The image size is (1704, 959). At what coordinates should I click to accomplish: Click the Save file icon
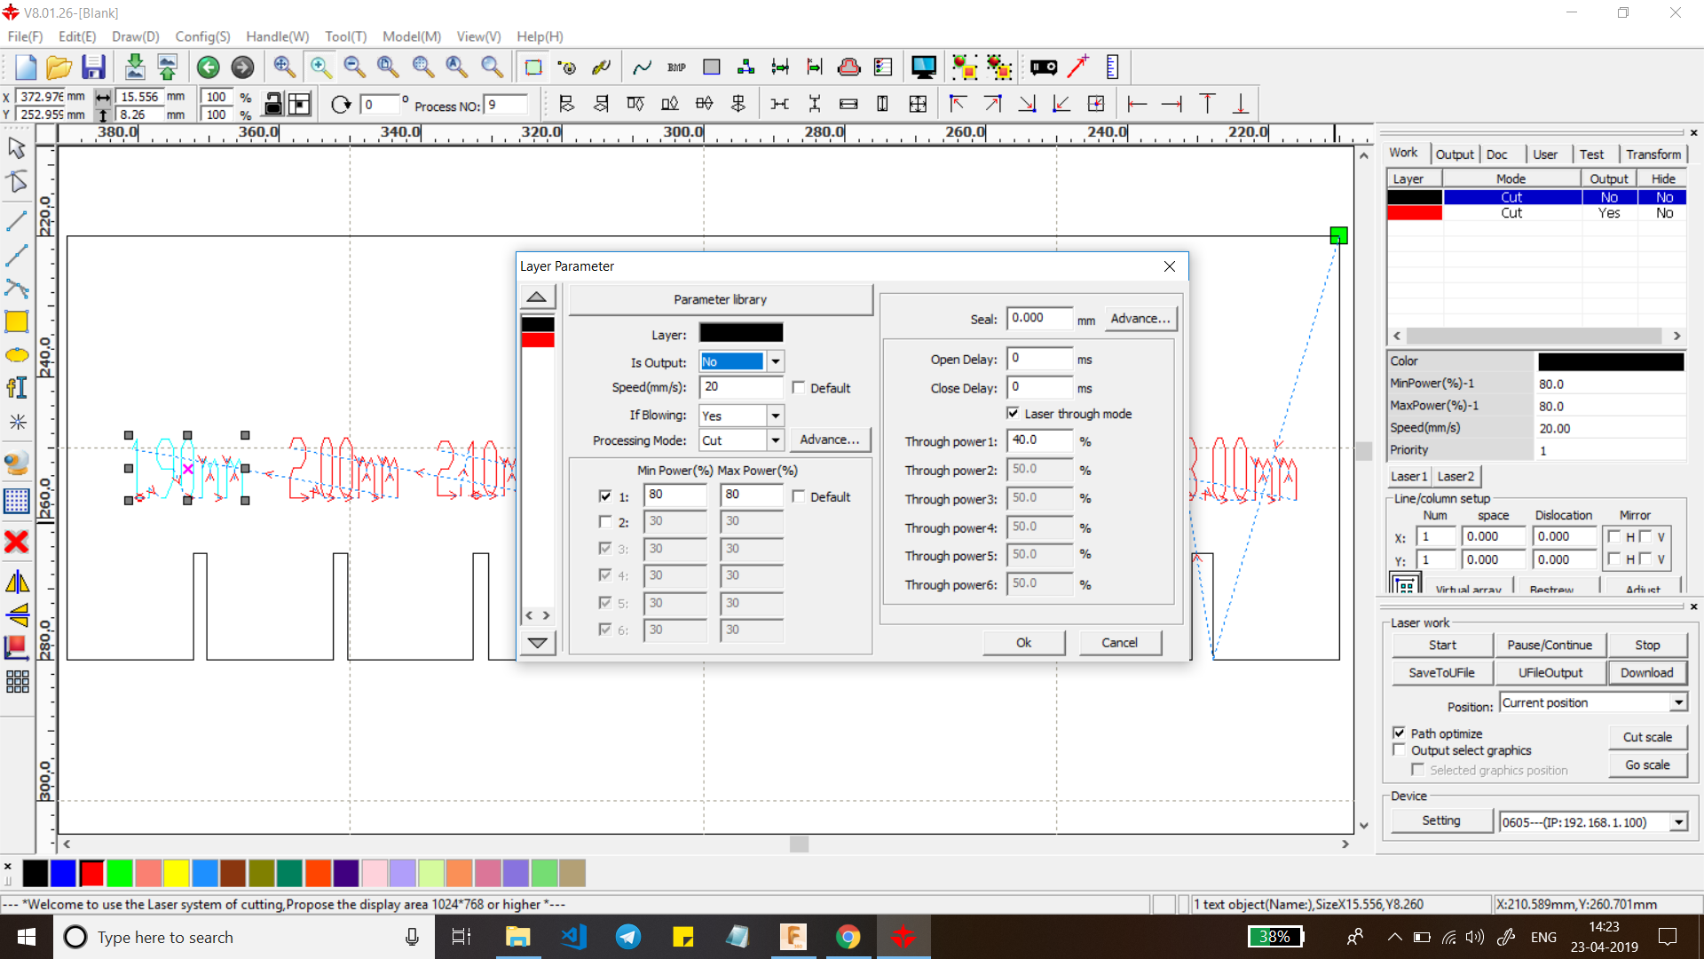[93, 67]
